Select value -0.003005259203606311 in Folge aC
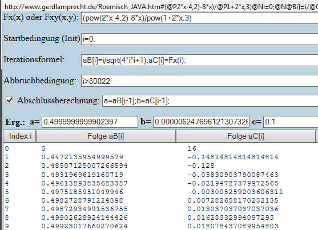This screenshot has width=318, height=230. pyautogui.click(x=235, y=192)
